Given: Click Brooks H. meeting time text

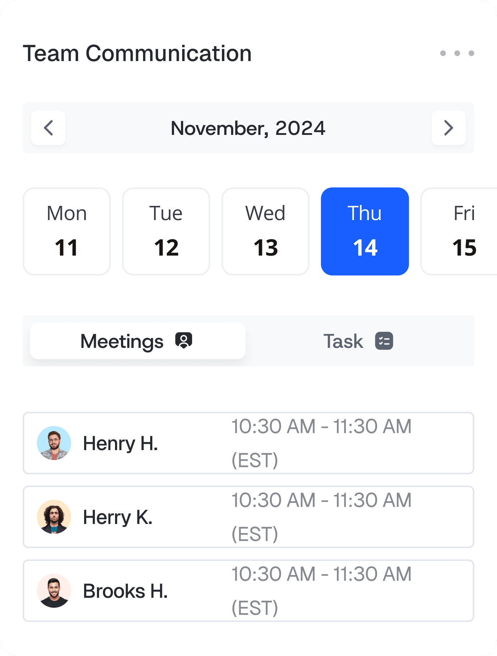Looking at the screenshot, I should pos(321,591).
